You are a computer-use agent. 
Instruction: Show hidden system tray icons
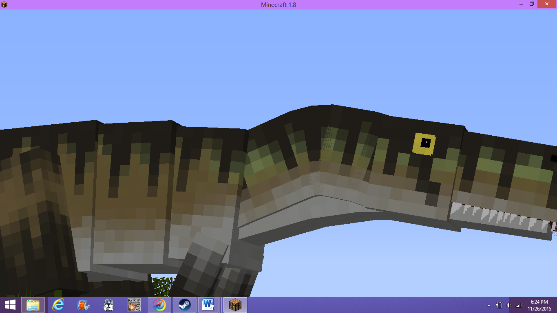pos(489,305)
